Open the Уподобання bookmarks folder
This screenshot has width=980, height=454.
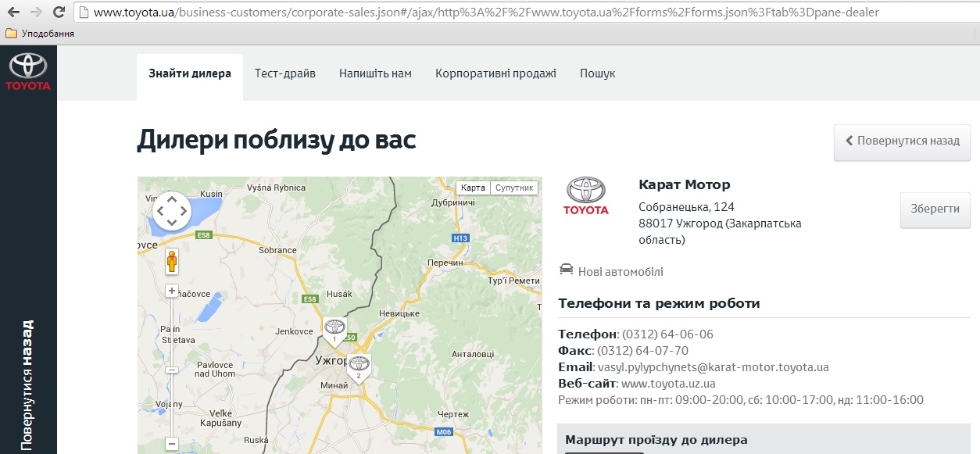click(x=41, y=34)
